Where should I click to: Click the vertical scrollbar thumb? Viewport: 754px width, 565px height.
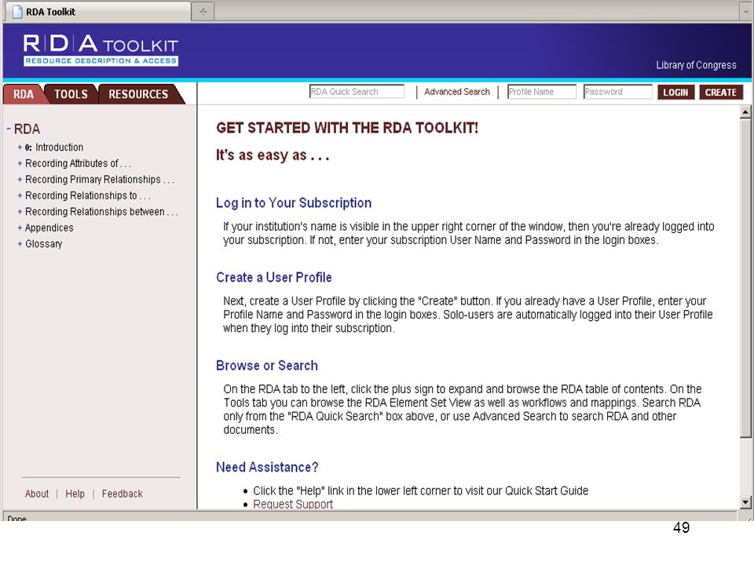[745, 279]
